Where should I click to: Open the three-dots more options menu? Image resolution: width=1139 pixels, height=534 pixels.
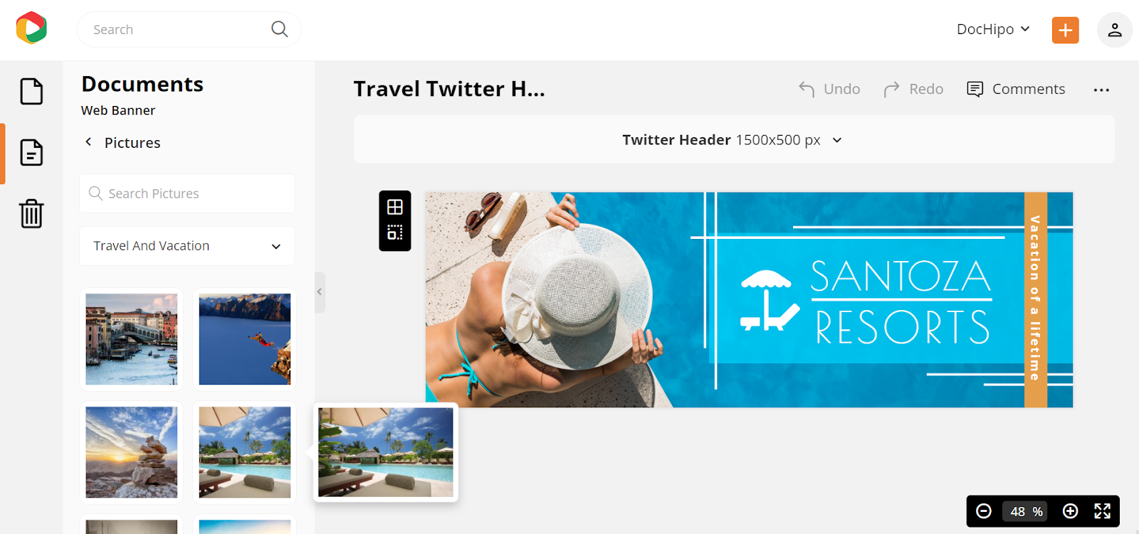coord(1101,90)
